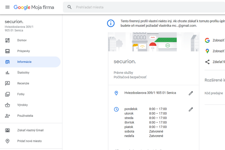
Task: Click the streda hours row
Action: point(145,118)
